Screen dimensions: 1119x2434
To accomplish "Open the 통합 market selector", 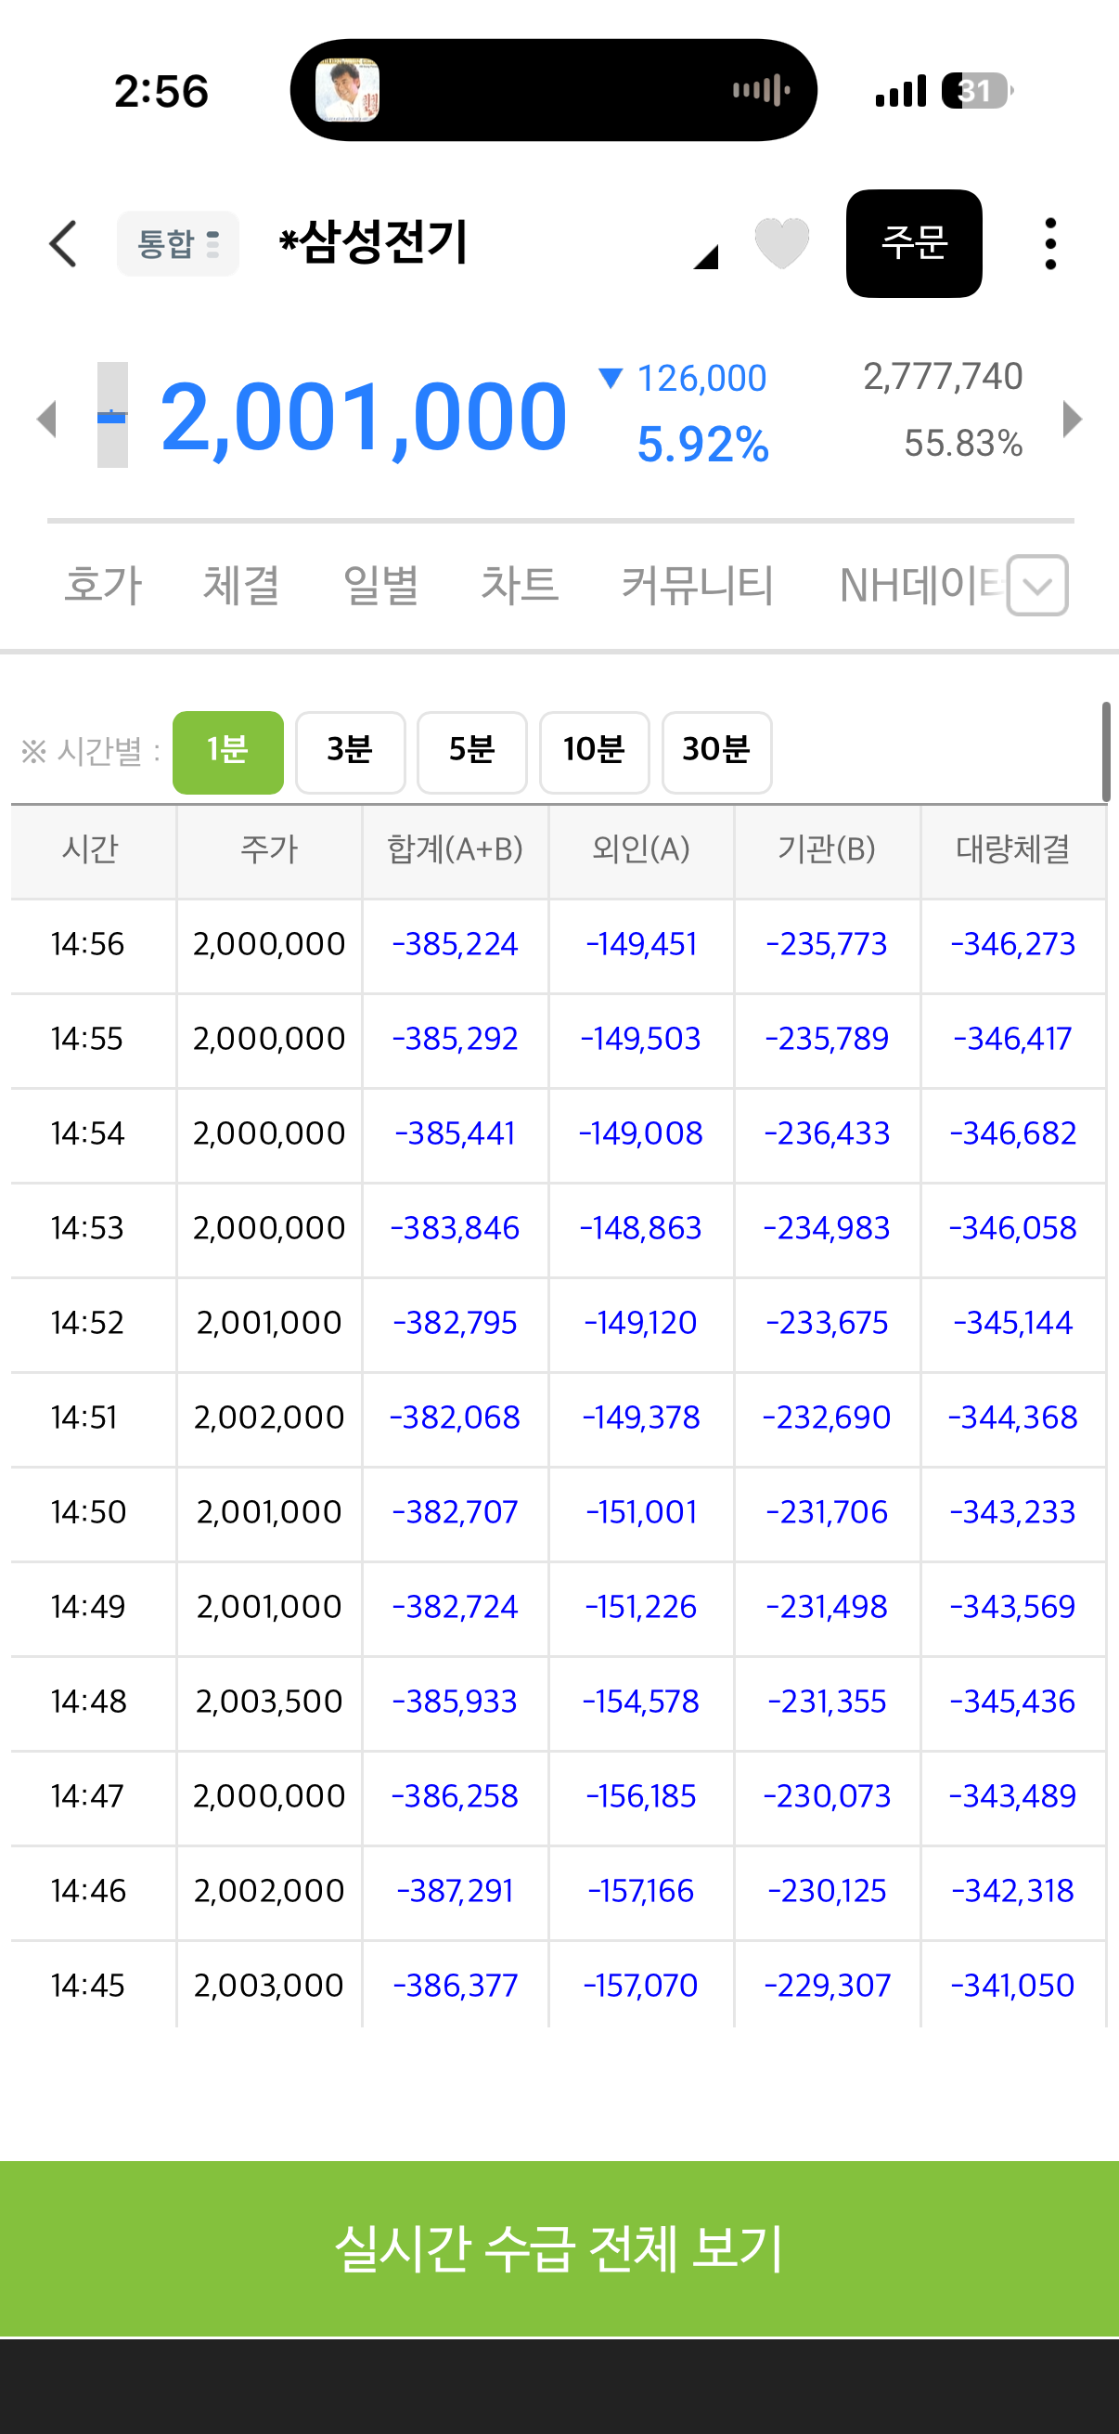I will click(177, 244).
